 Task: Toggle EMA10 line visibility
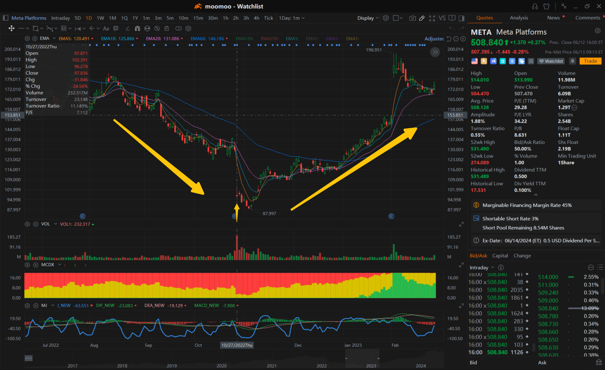(x=120, y=39)
